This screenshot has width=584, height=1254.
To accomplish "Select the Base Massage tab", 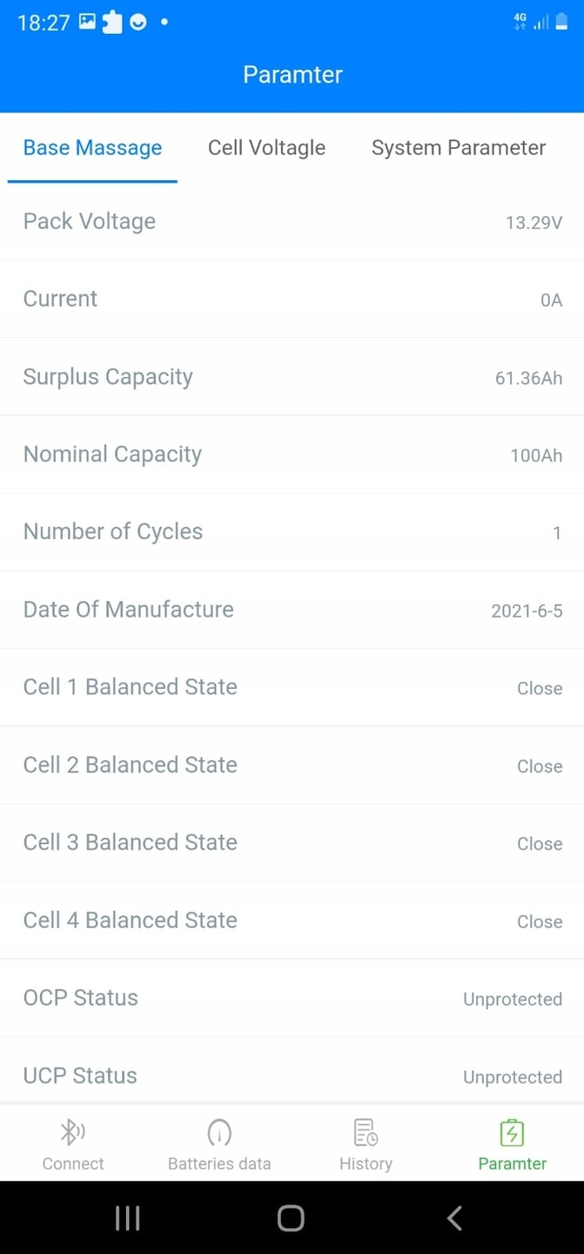I will (92, 148).
